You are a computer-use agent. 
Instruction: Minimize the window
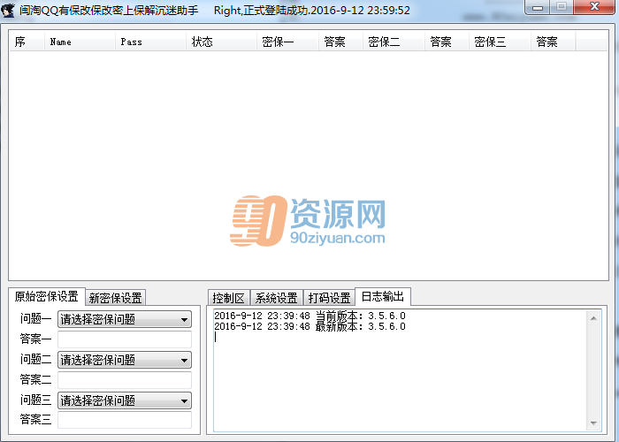[538, 7]
